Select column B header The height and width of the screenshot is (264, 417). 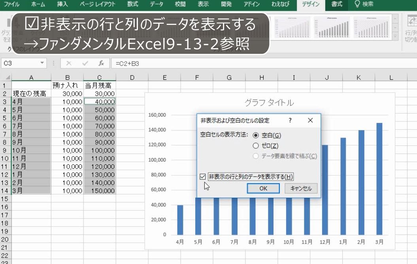click(x=67, y=77)
